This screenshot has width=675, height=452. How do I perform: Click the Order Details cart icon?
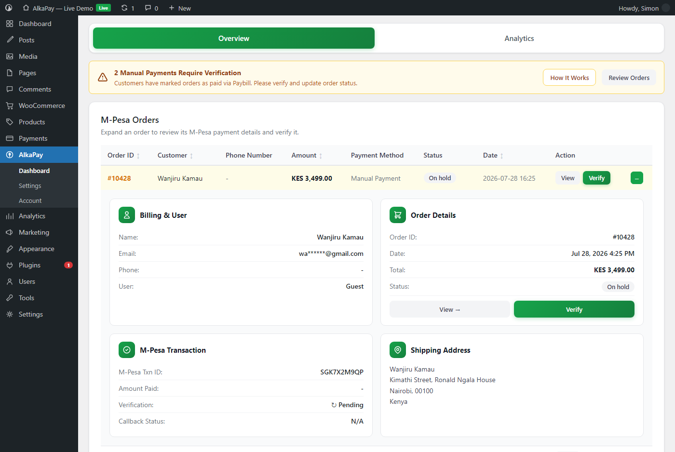pos(398,215)
